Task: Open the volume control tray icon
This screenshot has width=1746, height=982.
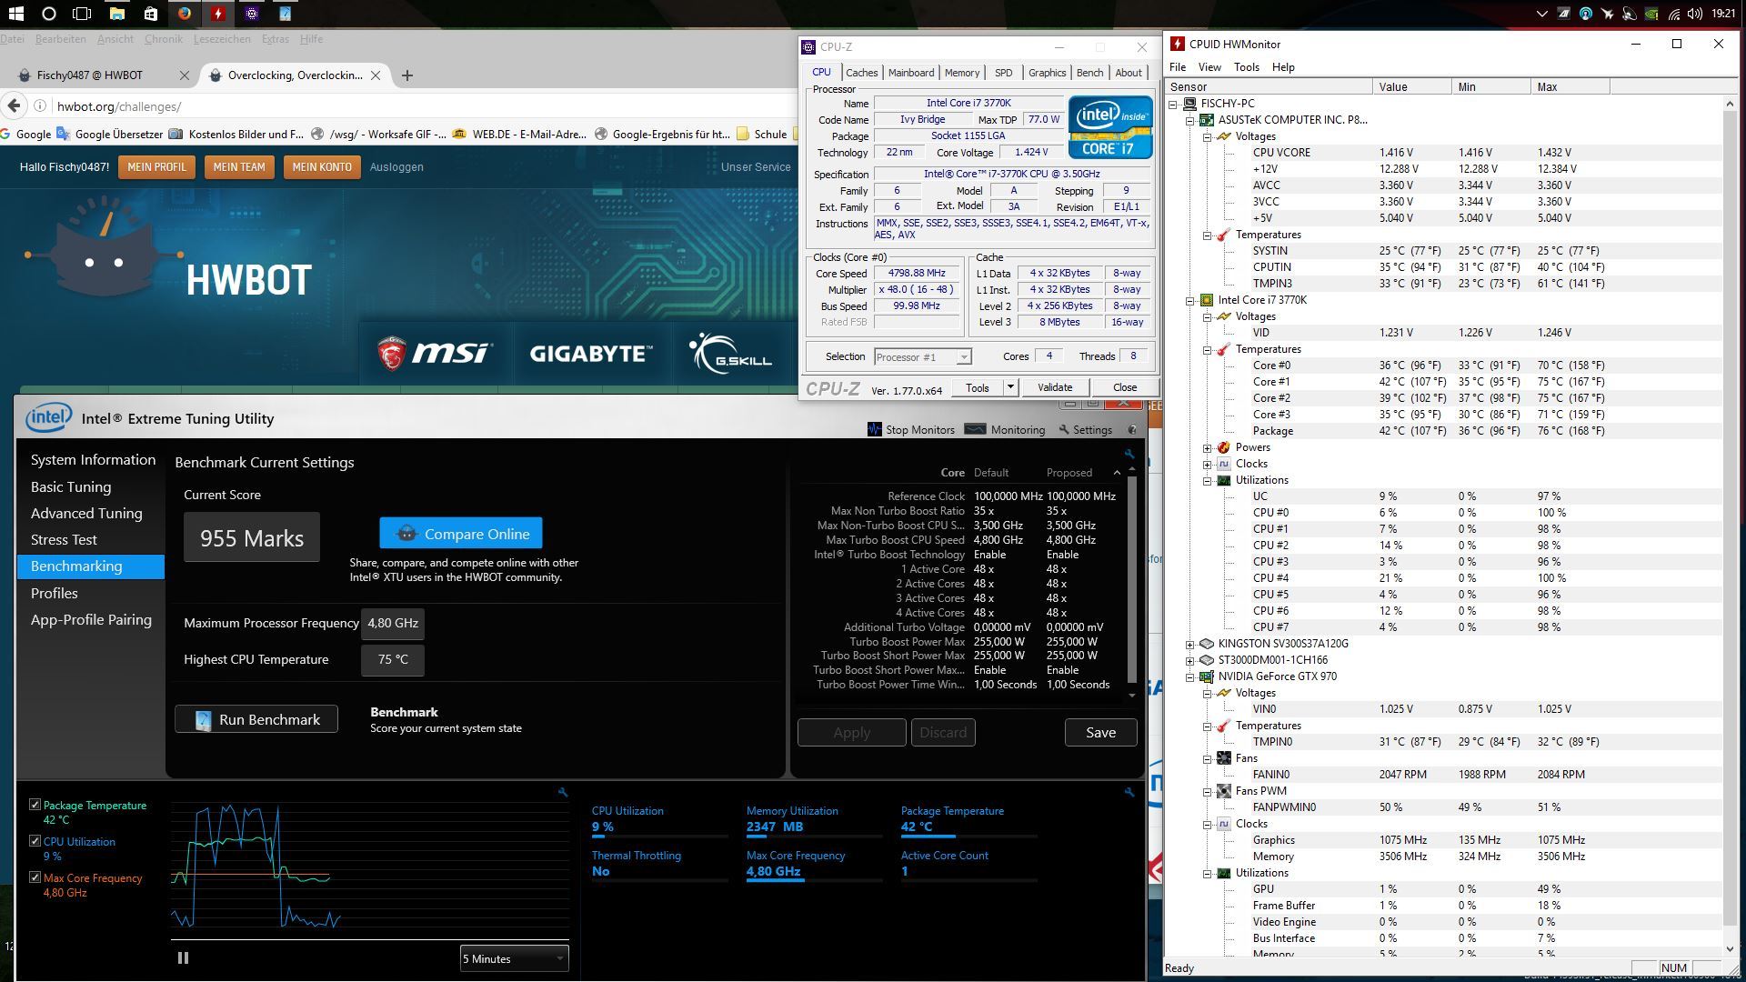Action: point(1694,14)
